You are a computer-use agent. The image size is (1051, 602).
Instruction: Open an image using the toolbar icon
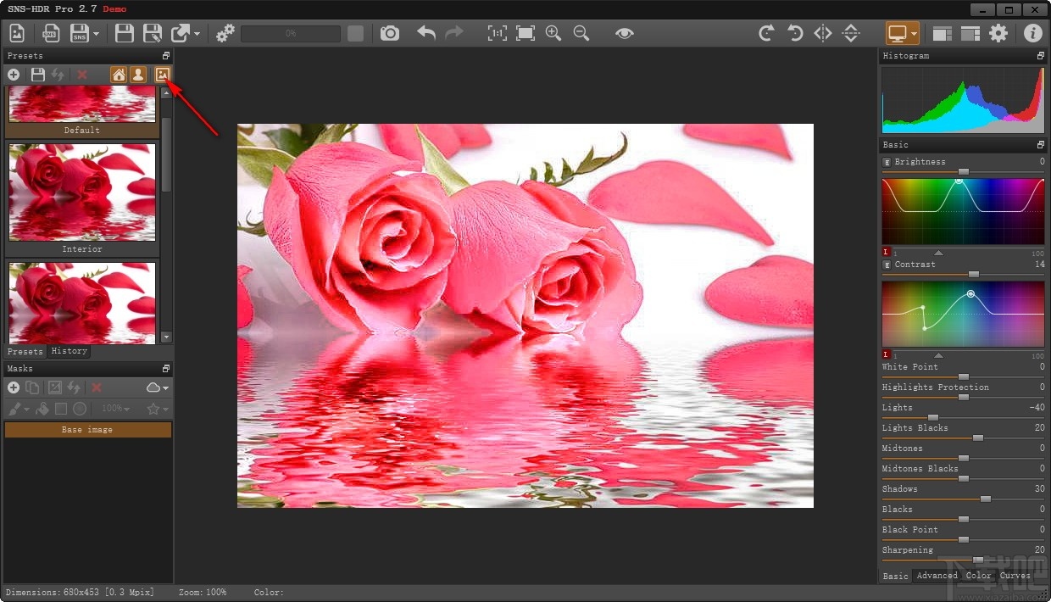click(x=16, y=33)
